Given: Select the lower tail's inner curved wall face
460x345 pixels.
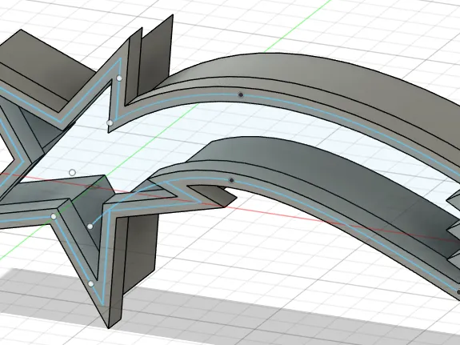Looking at the screenshot, I should 308,164.
